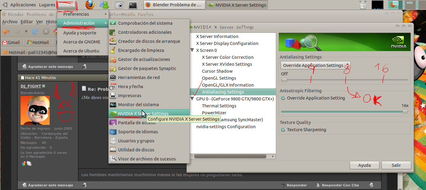The height and width of the screenshot is (190, 426).
Task: Open NVIDIA X Server Settings menu entry
Action: coord(149,114)
